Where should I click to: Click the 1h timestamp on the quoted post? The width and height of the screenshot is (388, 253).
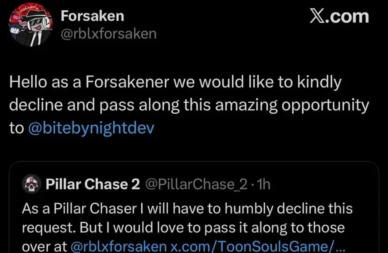click(263, 184)
